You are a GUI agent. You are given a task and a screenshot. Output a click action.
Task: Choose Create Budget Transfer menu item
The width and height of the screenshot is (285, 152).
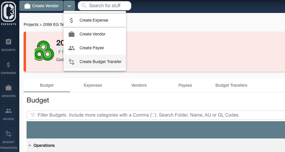[x=95, y=62]
